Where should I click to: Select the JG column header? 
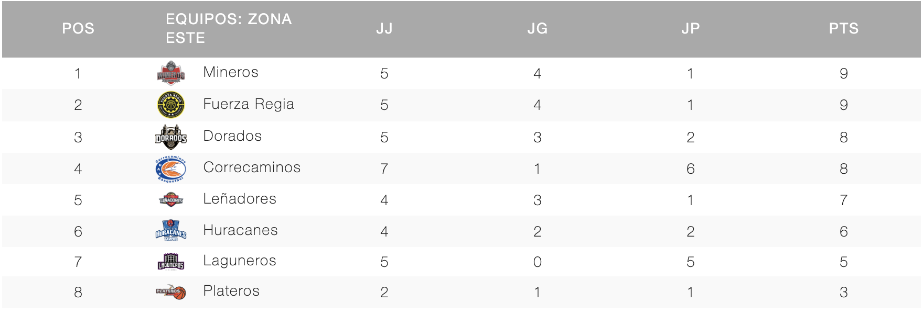tap(538, 28)
